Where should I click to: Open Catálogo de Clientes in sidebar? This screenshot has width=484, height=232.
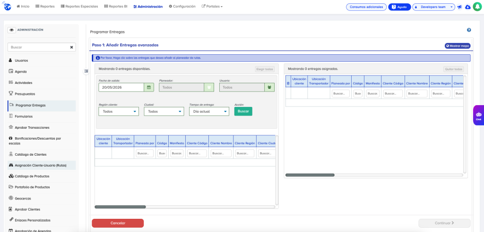[x=42, y=154]
